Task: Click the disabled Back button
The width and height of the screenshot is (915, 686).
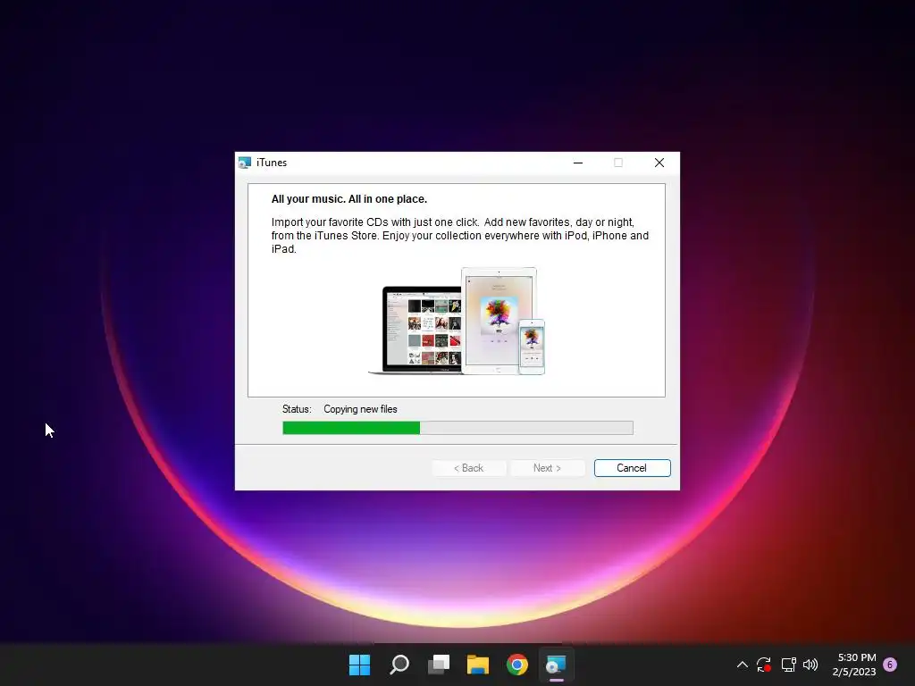Action: (x=468, y=468)
